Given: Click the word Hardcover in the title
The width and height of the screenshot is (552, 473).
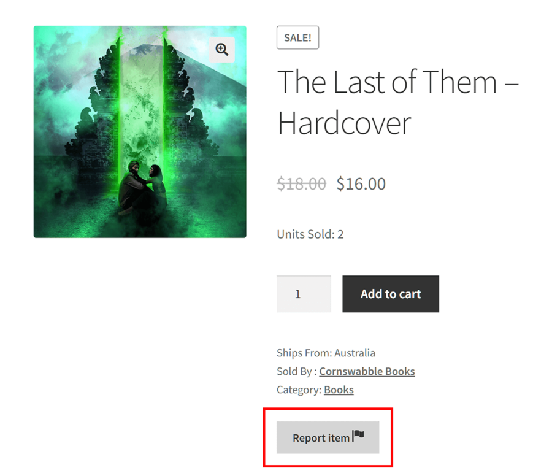Looking at the screenshot, I should click(x=344, y=123).
